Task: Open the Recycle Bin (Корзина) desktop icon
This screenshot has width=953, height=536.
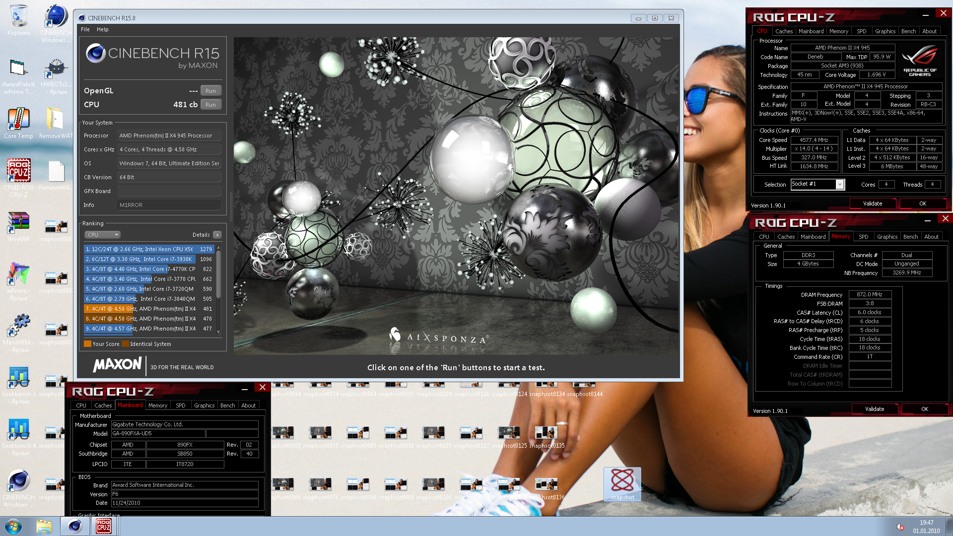Action: coord(18,21)
